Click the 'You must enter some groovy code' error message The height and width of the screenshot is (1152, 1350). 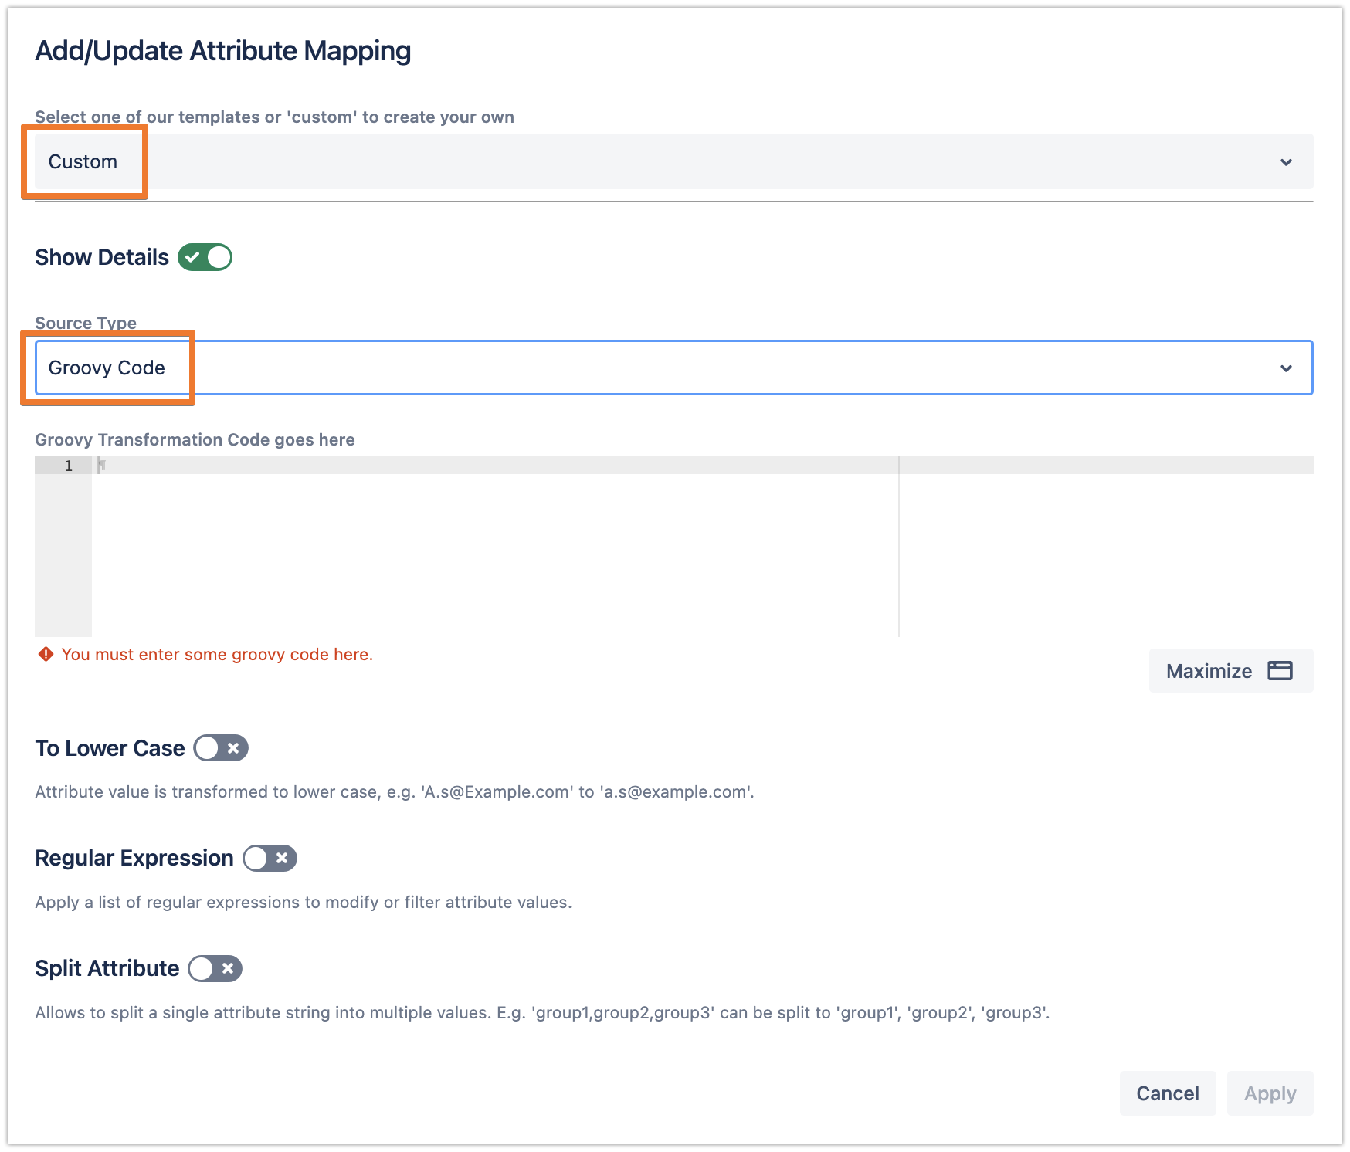pos(217,655)
